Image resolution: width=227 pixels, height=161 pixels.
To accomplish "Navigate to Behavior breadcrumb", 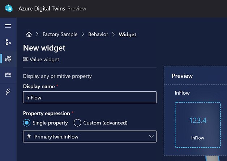I will tap(98, 34).
